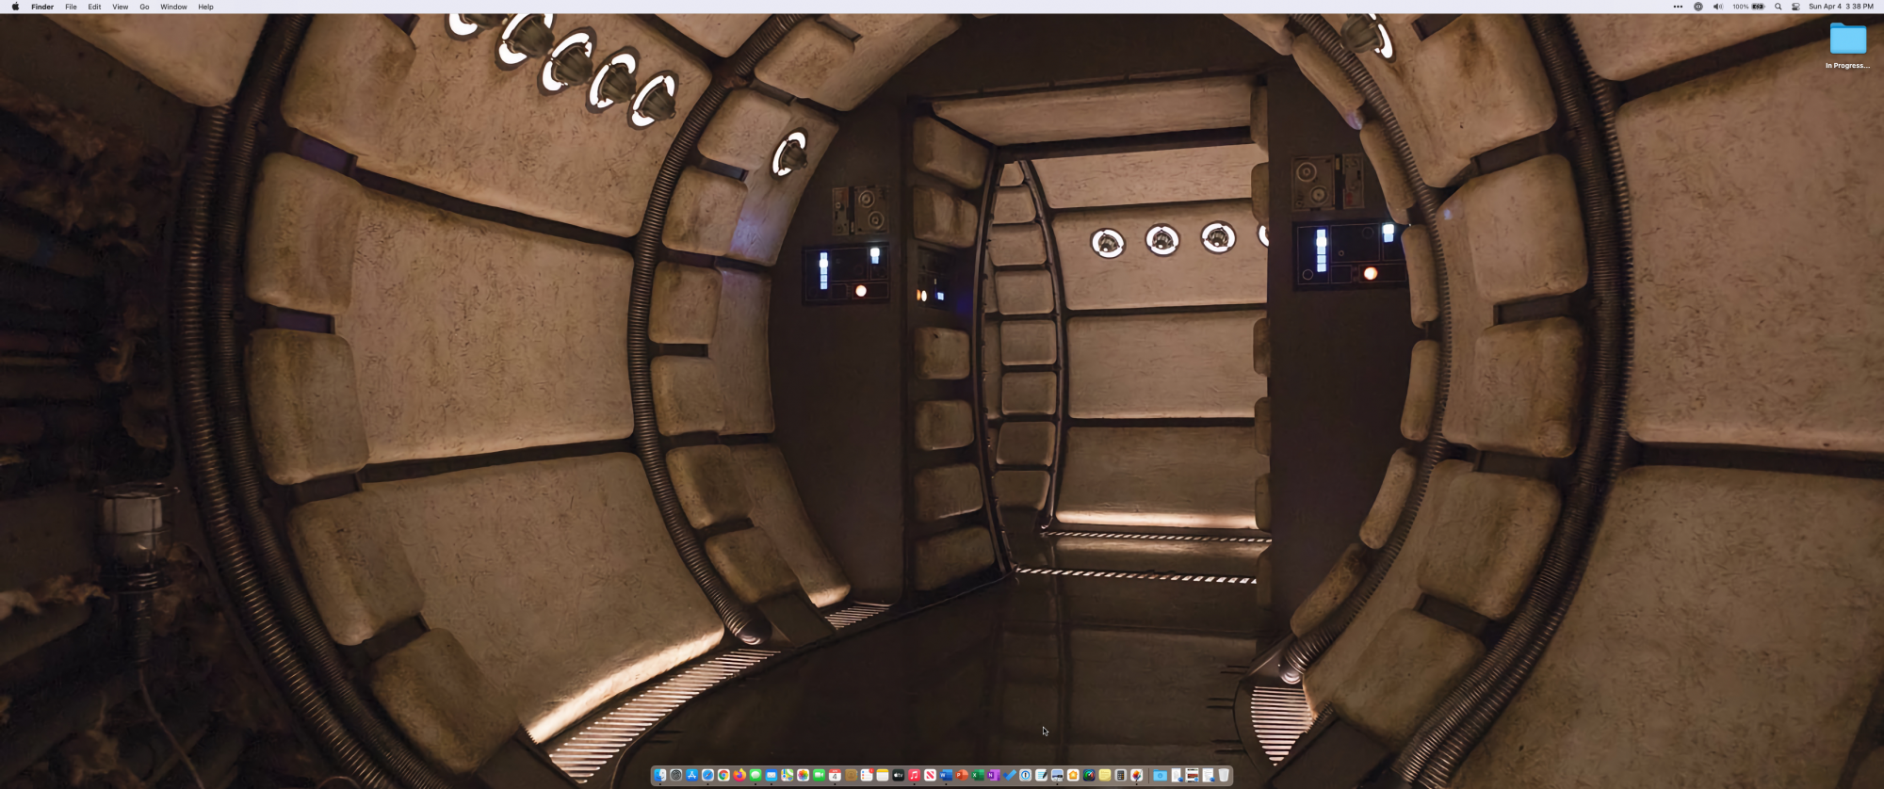
Task: Launch the Home app from Dock
Action: pyautogui.click(x=1073, y=775)
